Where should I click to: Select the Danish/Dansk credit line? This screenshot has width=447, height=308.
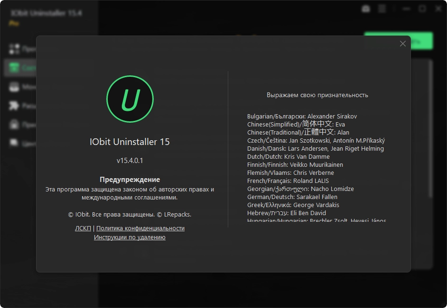[x=315, y=148]
